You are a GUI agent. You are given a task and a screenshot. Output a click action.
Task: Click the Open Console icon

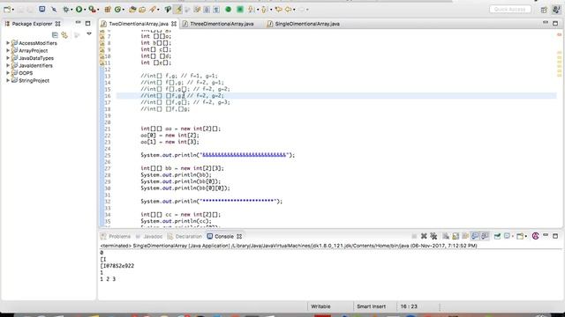[520, 236]
